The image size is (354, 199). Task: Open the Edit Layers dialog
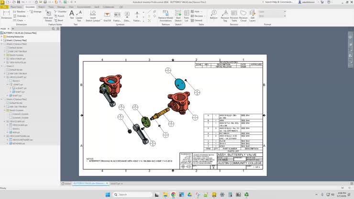[x=253, y=16]
